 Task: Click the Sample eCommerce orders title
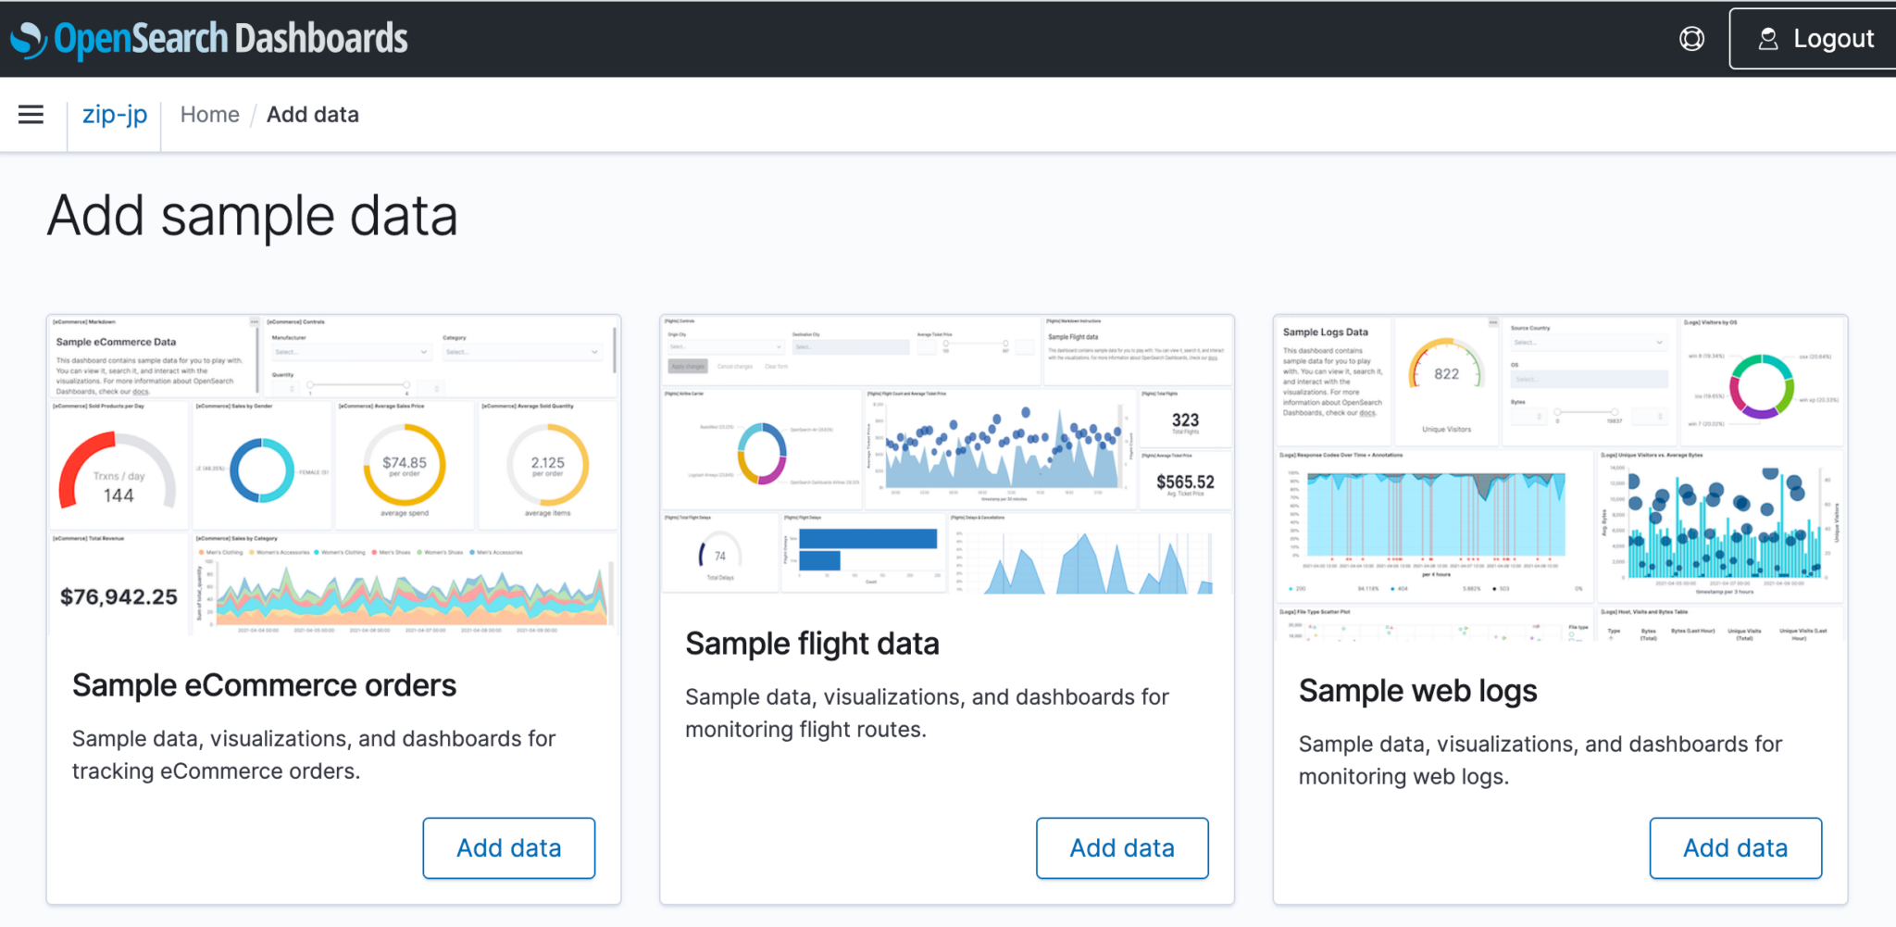pos(264,685)
